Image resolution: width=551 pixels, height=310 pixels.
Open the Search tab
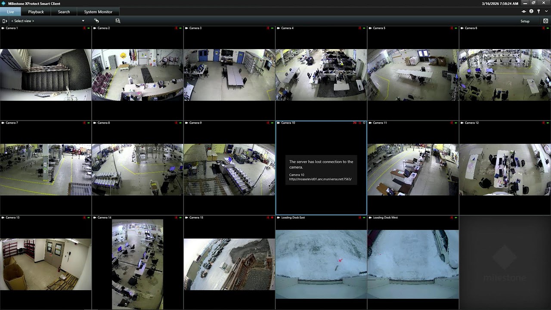pos(64,12)
